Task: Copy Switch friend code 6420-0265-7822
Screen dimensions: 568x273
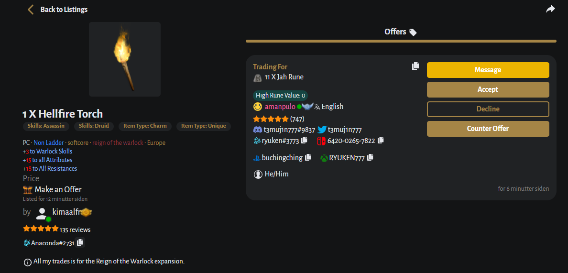Action: coord(381,141)
